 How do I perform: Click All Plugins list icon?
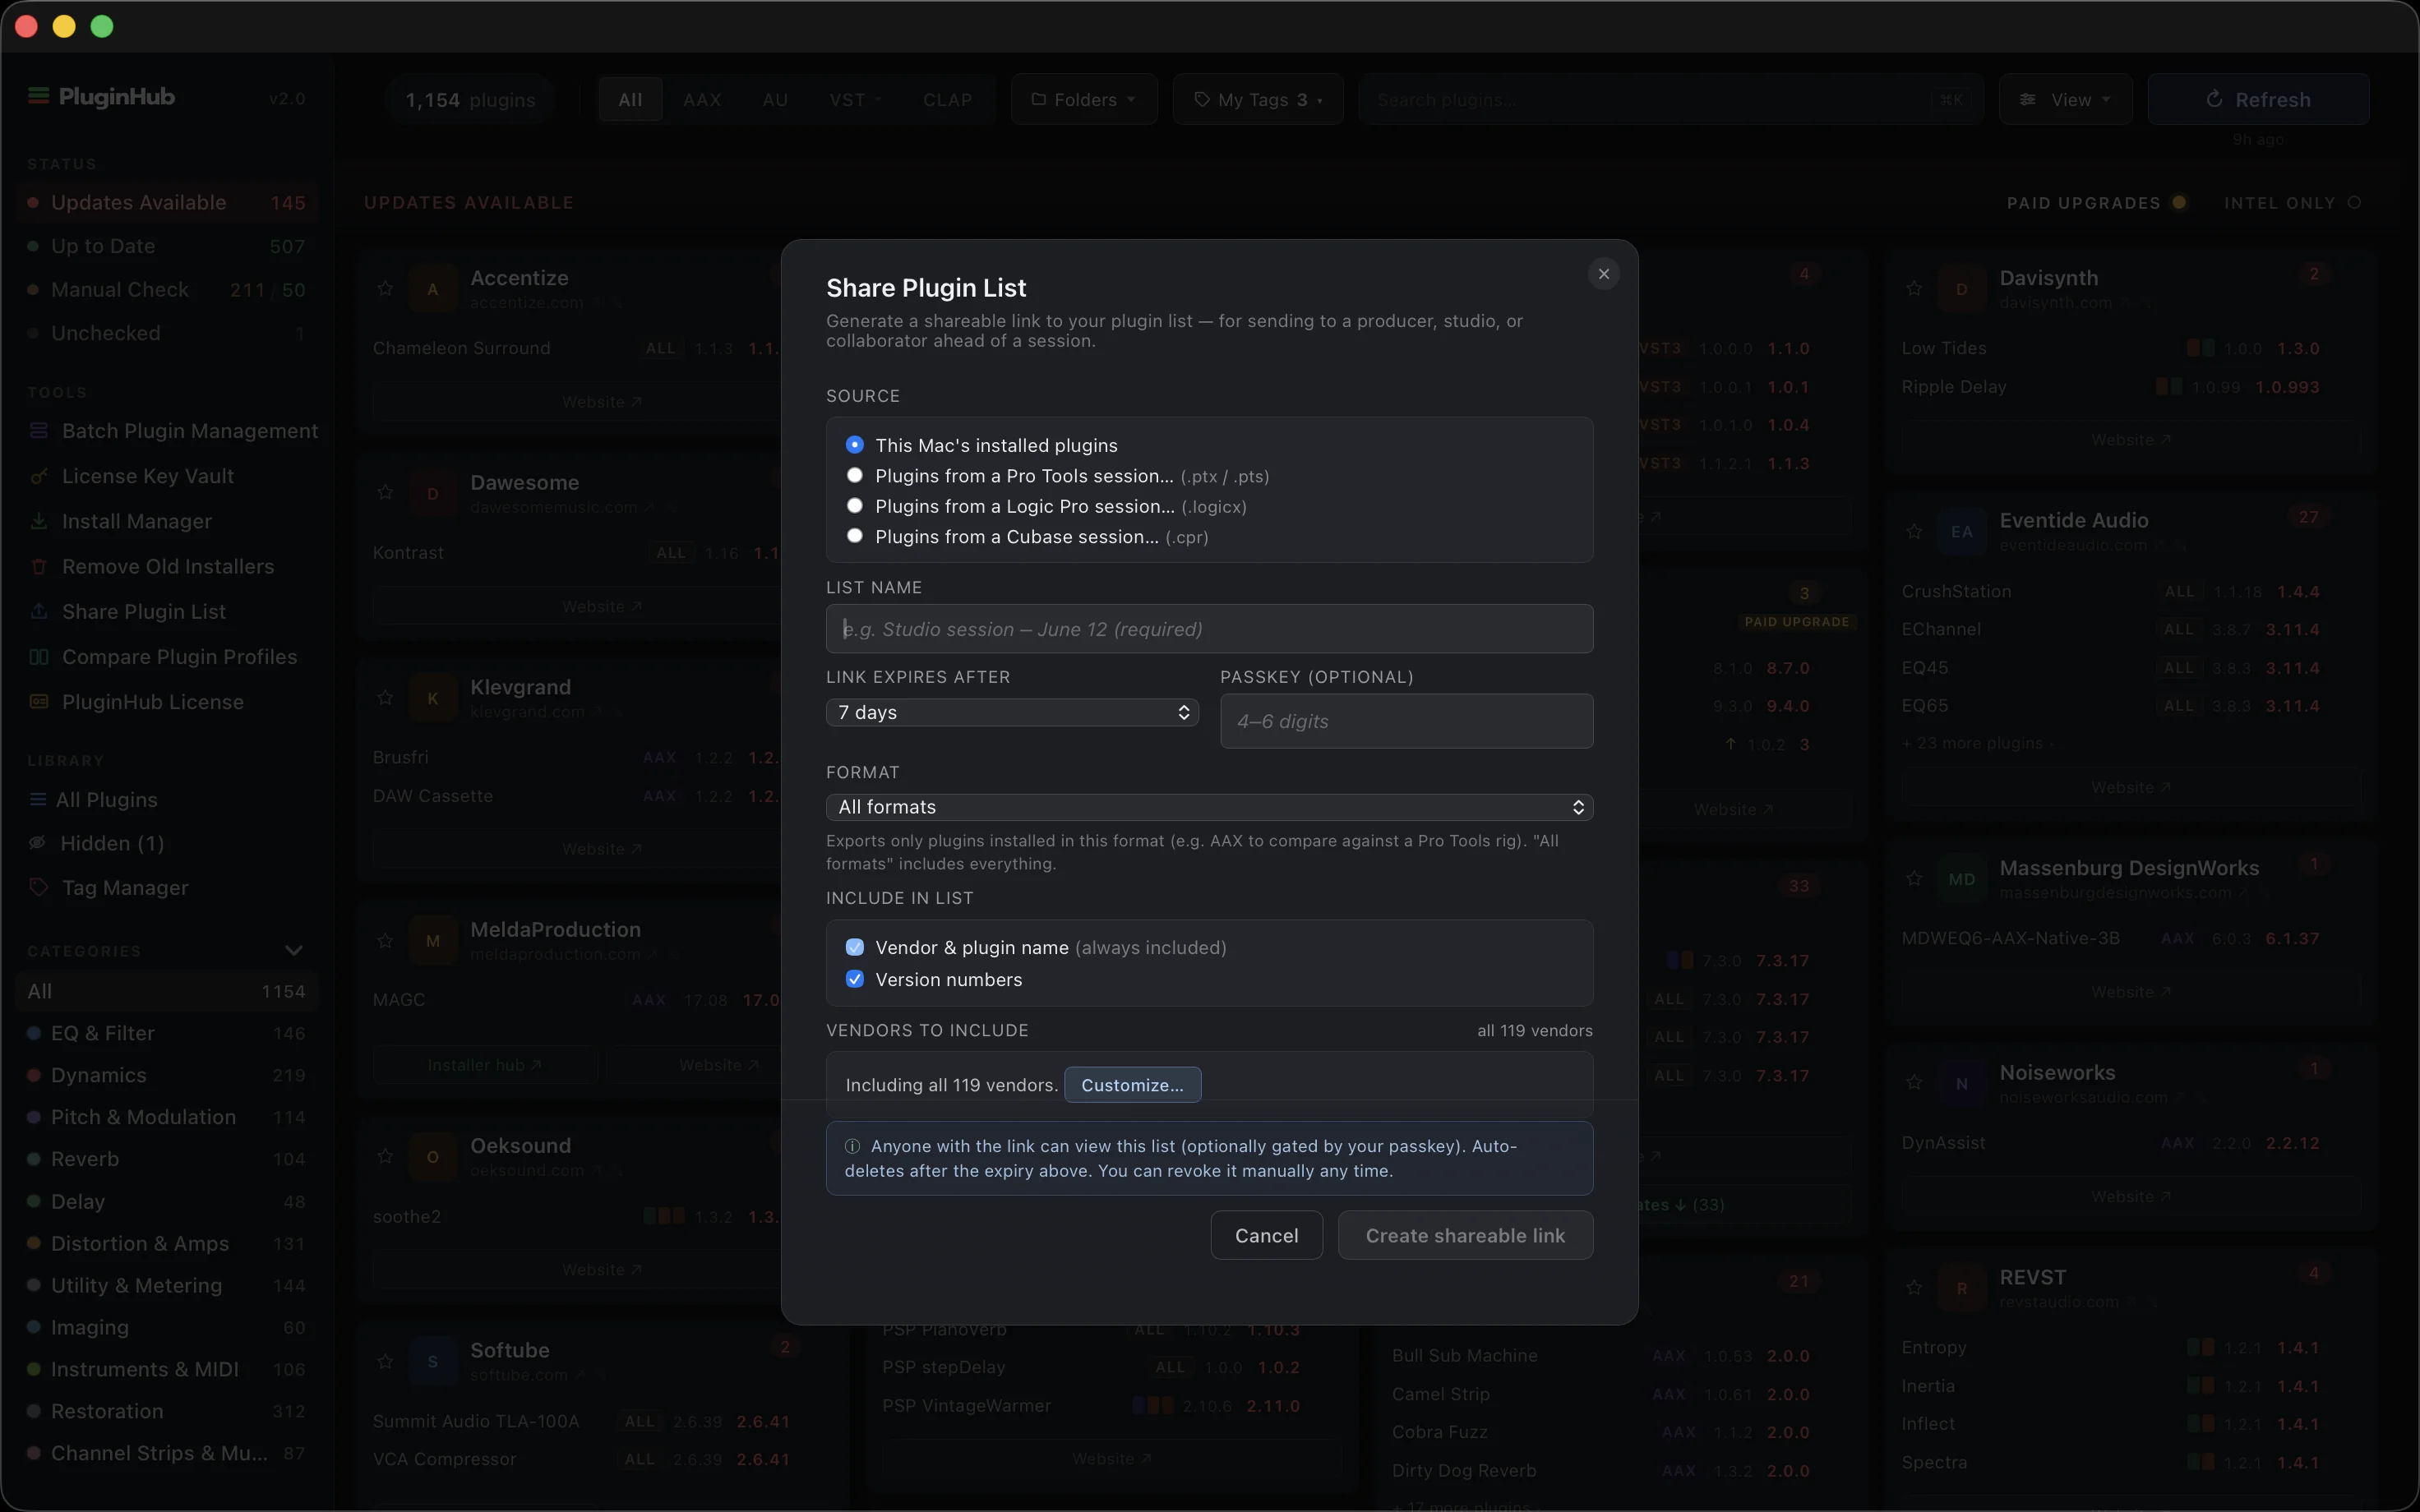(x=38, y=800)
